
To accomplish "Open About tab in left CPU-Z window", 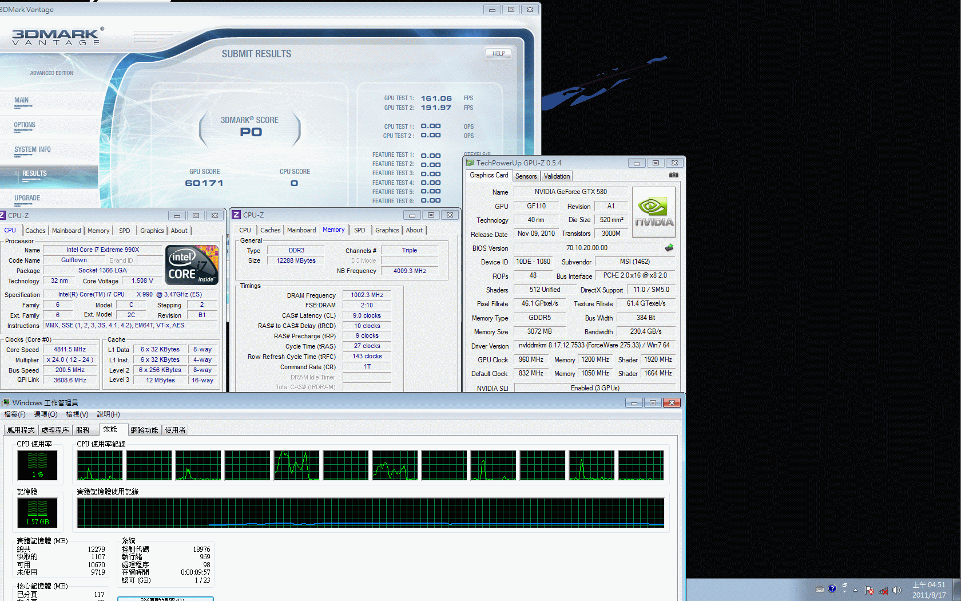I will 179,231.
